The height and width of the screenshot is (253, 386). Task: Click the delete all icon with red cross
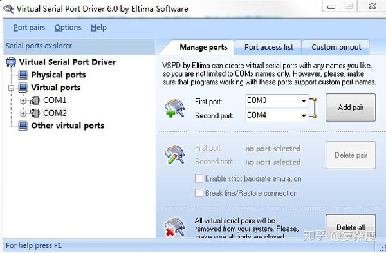coord(175,227)
